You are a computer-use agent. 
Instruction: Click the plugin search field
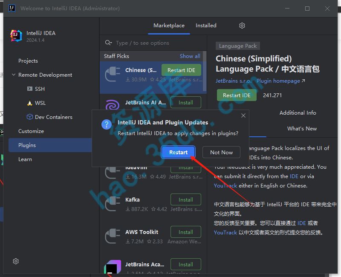[x=153, y=43]
